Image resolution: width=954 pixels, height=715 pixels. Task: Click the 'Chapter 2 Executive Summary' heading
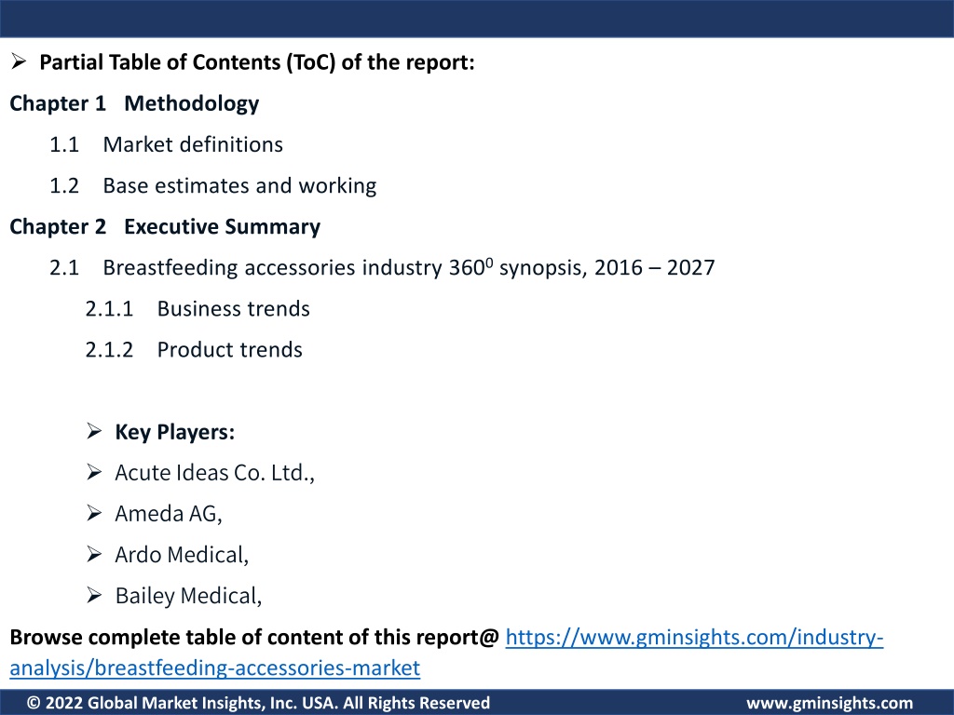(165, 227)
